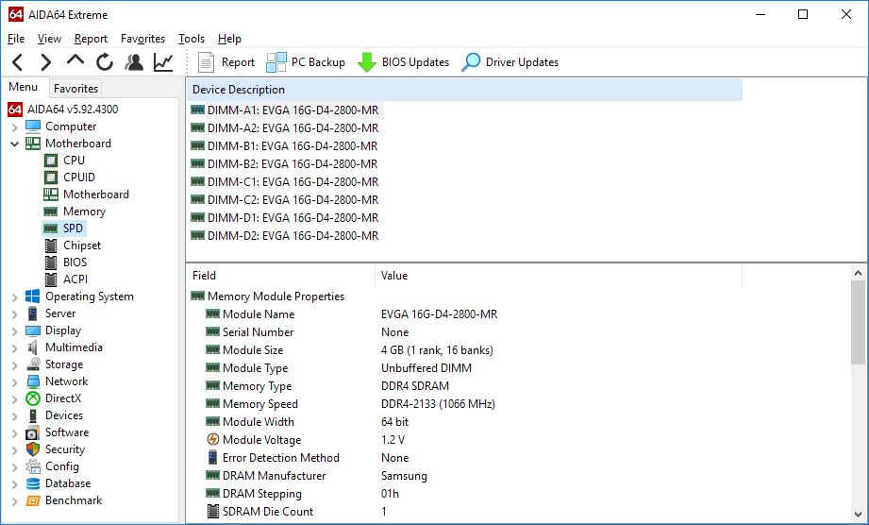Viewport: 869px width, 525px height.
Task: Click the green BIOS Updates arrow
Action: 367,62
